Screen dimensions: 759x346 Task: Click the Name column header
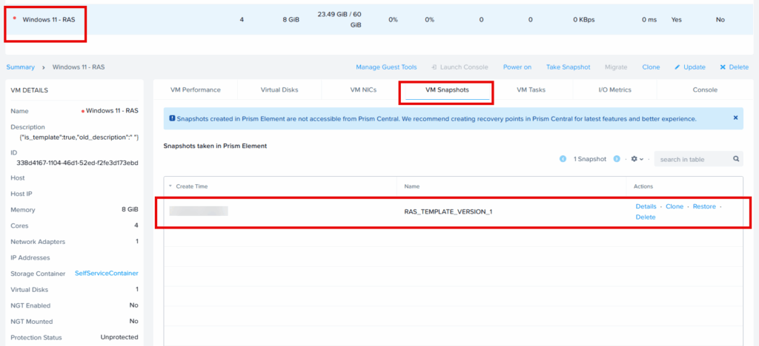point(412,186)
